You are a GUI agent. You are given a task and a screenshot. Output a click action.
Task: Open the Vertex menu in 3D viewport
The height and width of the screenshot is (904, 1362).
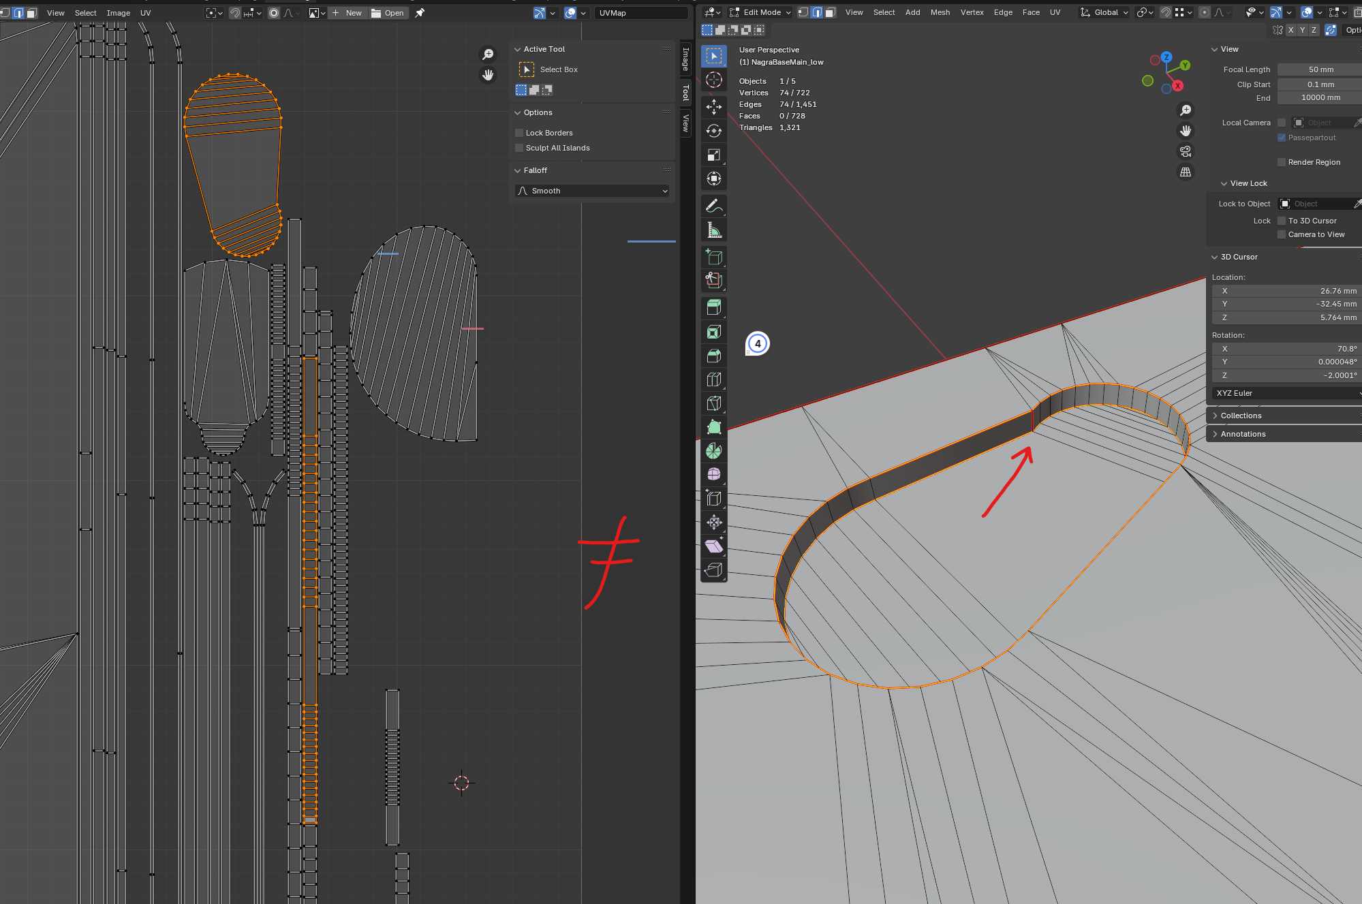(x=972, y=12)
